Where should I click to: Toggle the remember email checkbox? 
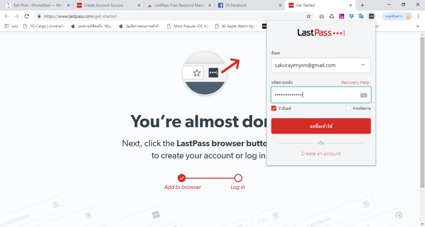(x=274, y=108)
